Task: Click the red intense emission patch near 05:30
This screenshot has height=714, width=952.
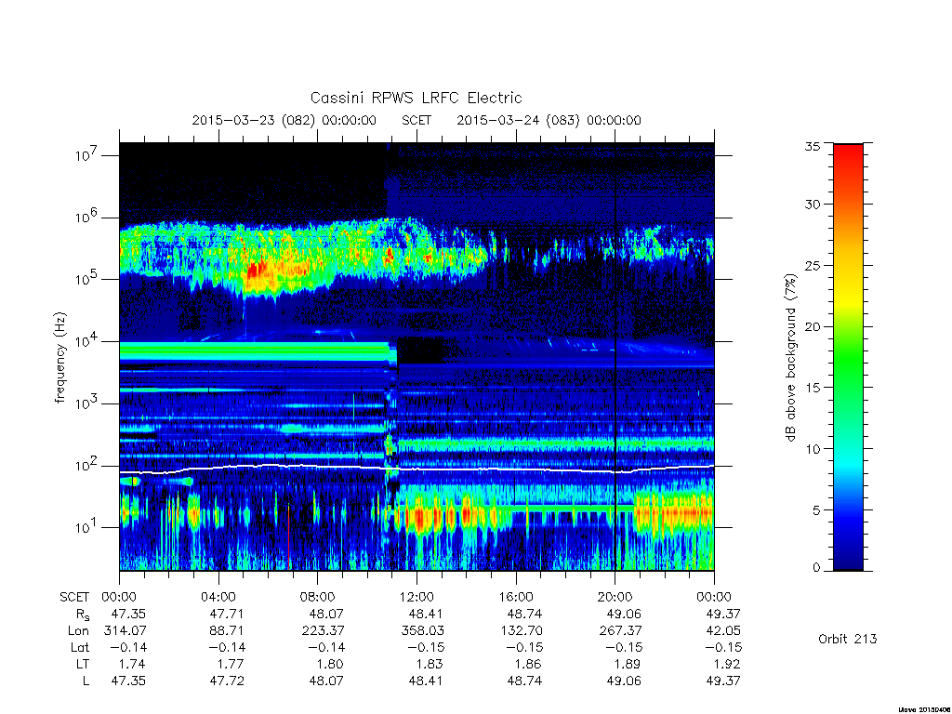Action: pos(257,269)
